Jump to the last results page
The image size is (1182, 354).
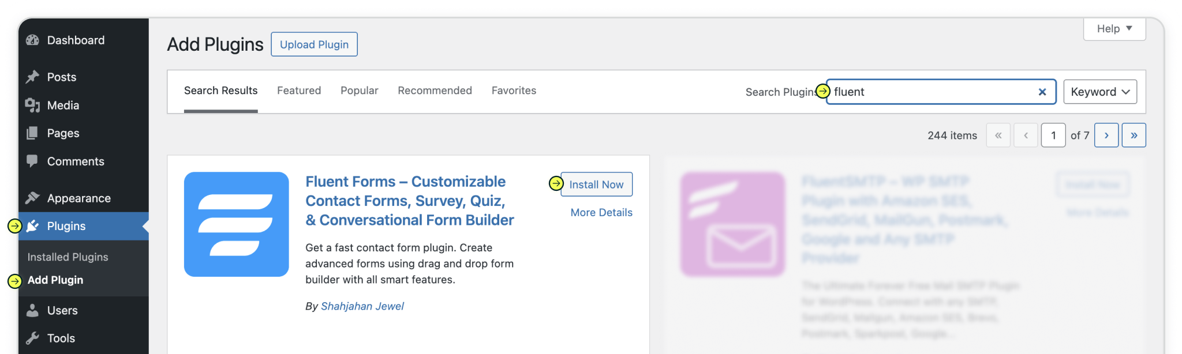click(x=1134, y=135)
